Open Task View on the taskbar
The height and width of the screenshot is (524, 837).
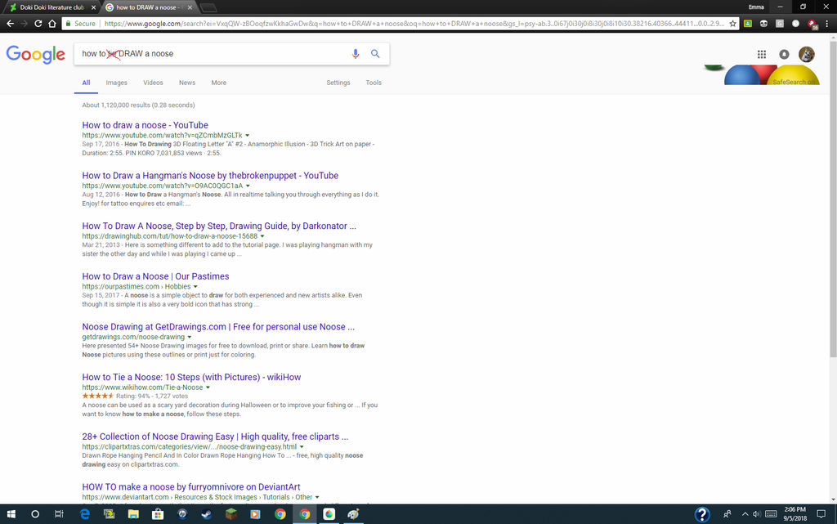(x=59, y=514)
